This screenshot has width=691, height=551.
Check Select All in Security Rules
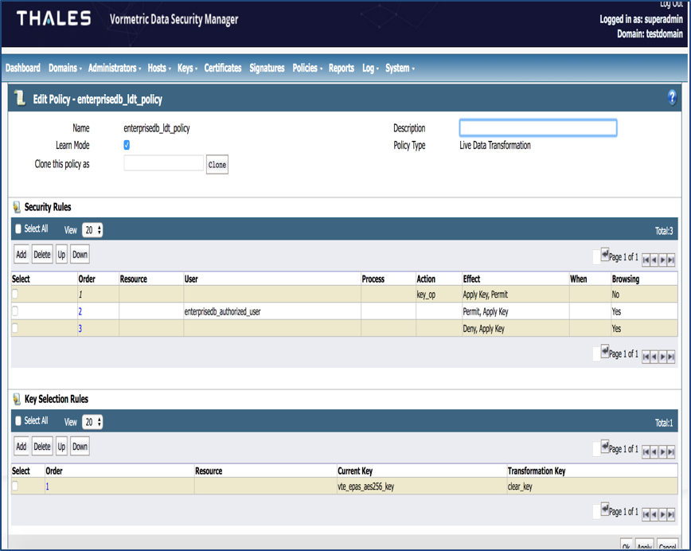pyautogui.click(x=19, y=229)
